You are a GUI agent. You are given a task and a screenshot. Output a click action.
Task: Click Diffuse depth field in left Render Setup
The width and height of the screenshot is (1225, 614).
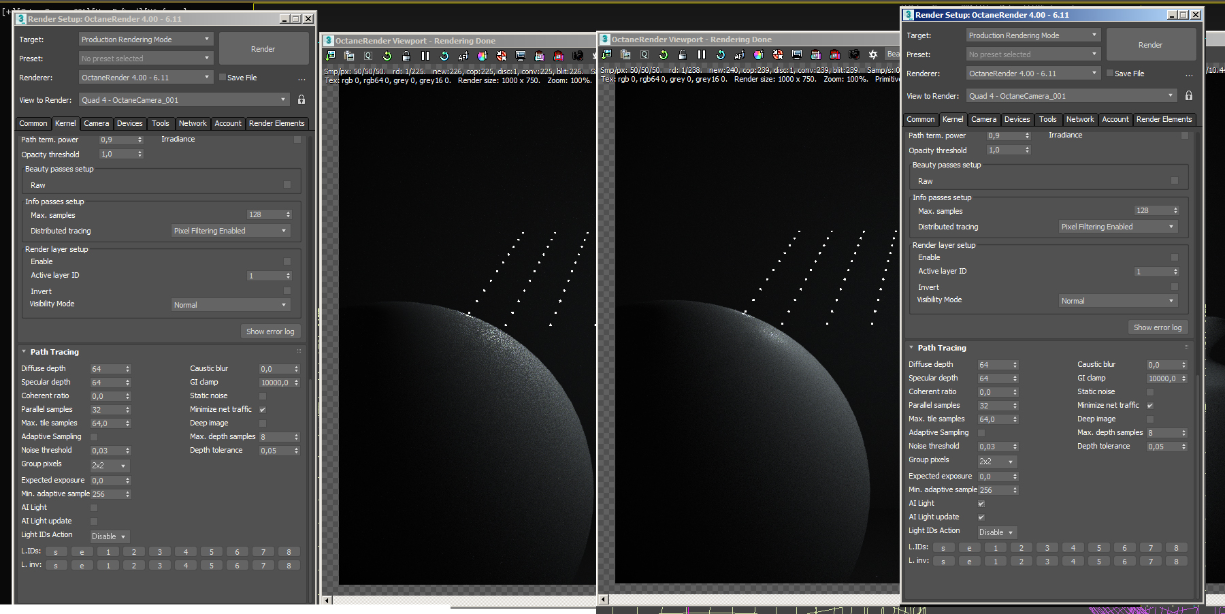coord(110,369)
